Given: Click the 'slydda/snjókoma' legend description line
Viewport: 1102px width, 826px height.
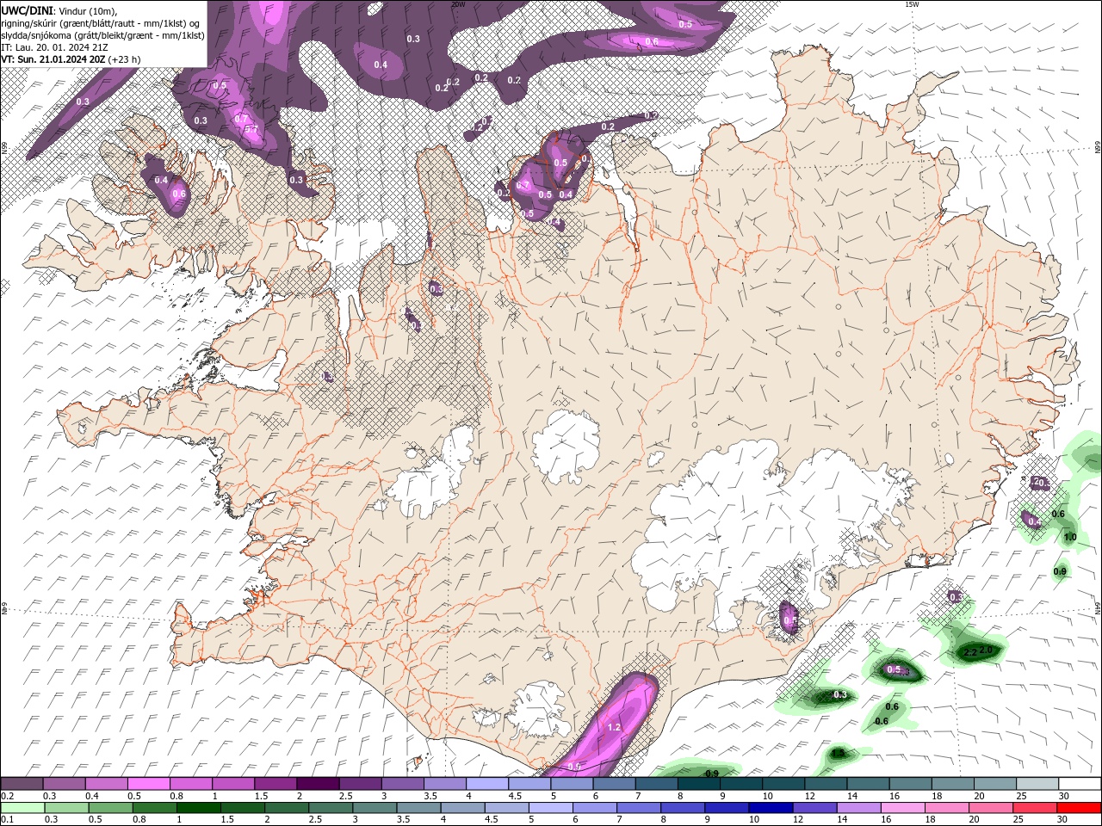Looking at the screenshot, I should coord(102,35).
